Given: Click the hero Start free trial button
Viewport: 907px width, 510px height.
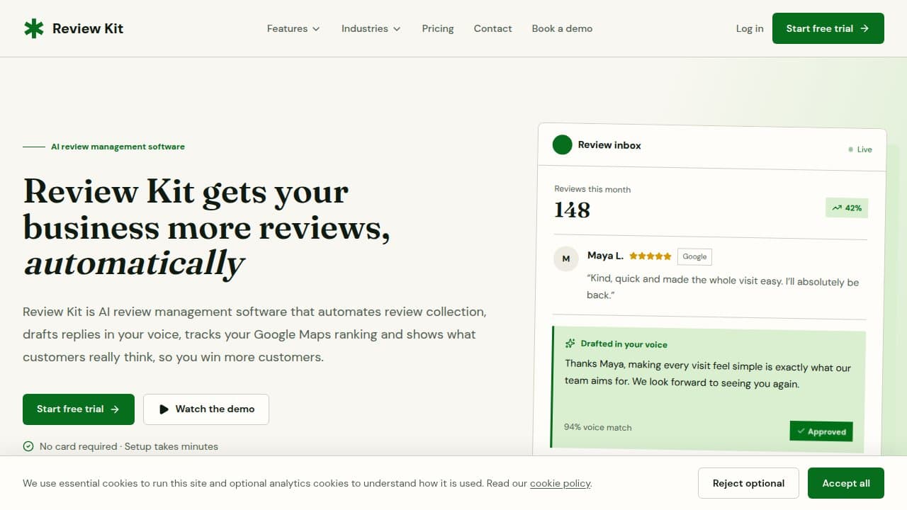Looking at the screenshot, I should 79,409.
